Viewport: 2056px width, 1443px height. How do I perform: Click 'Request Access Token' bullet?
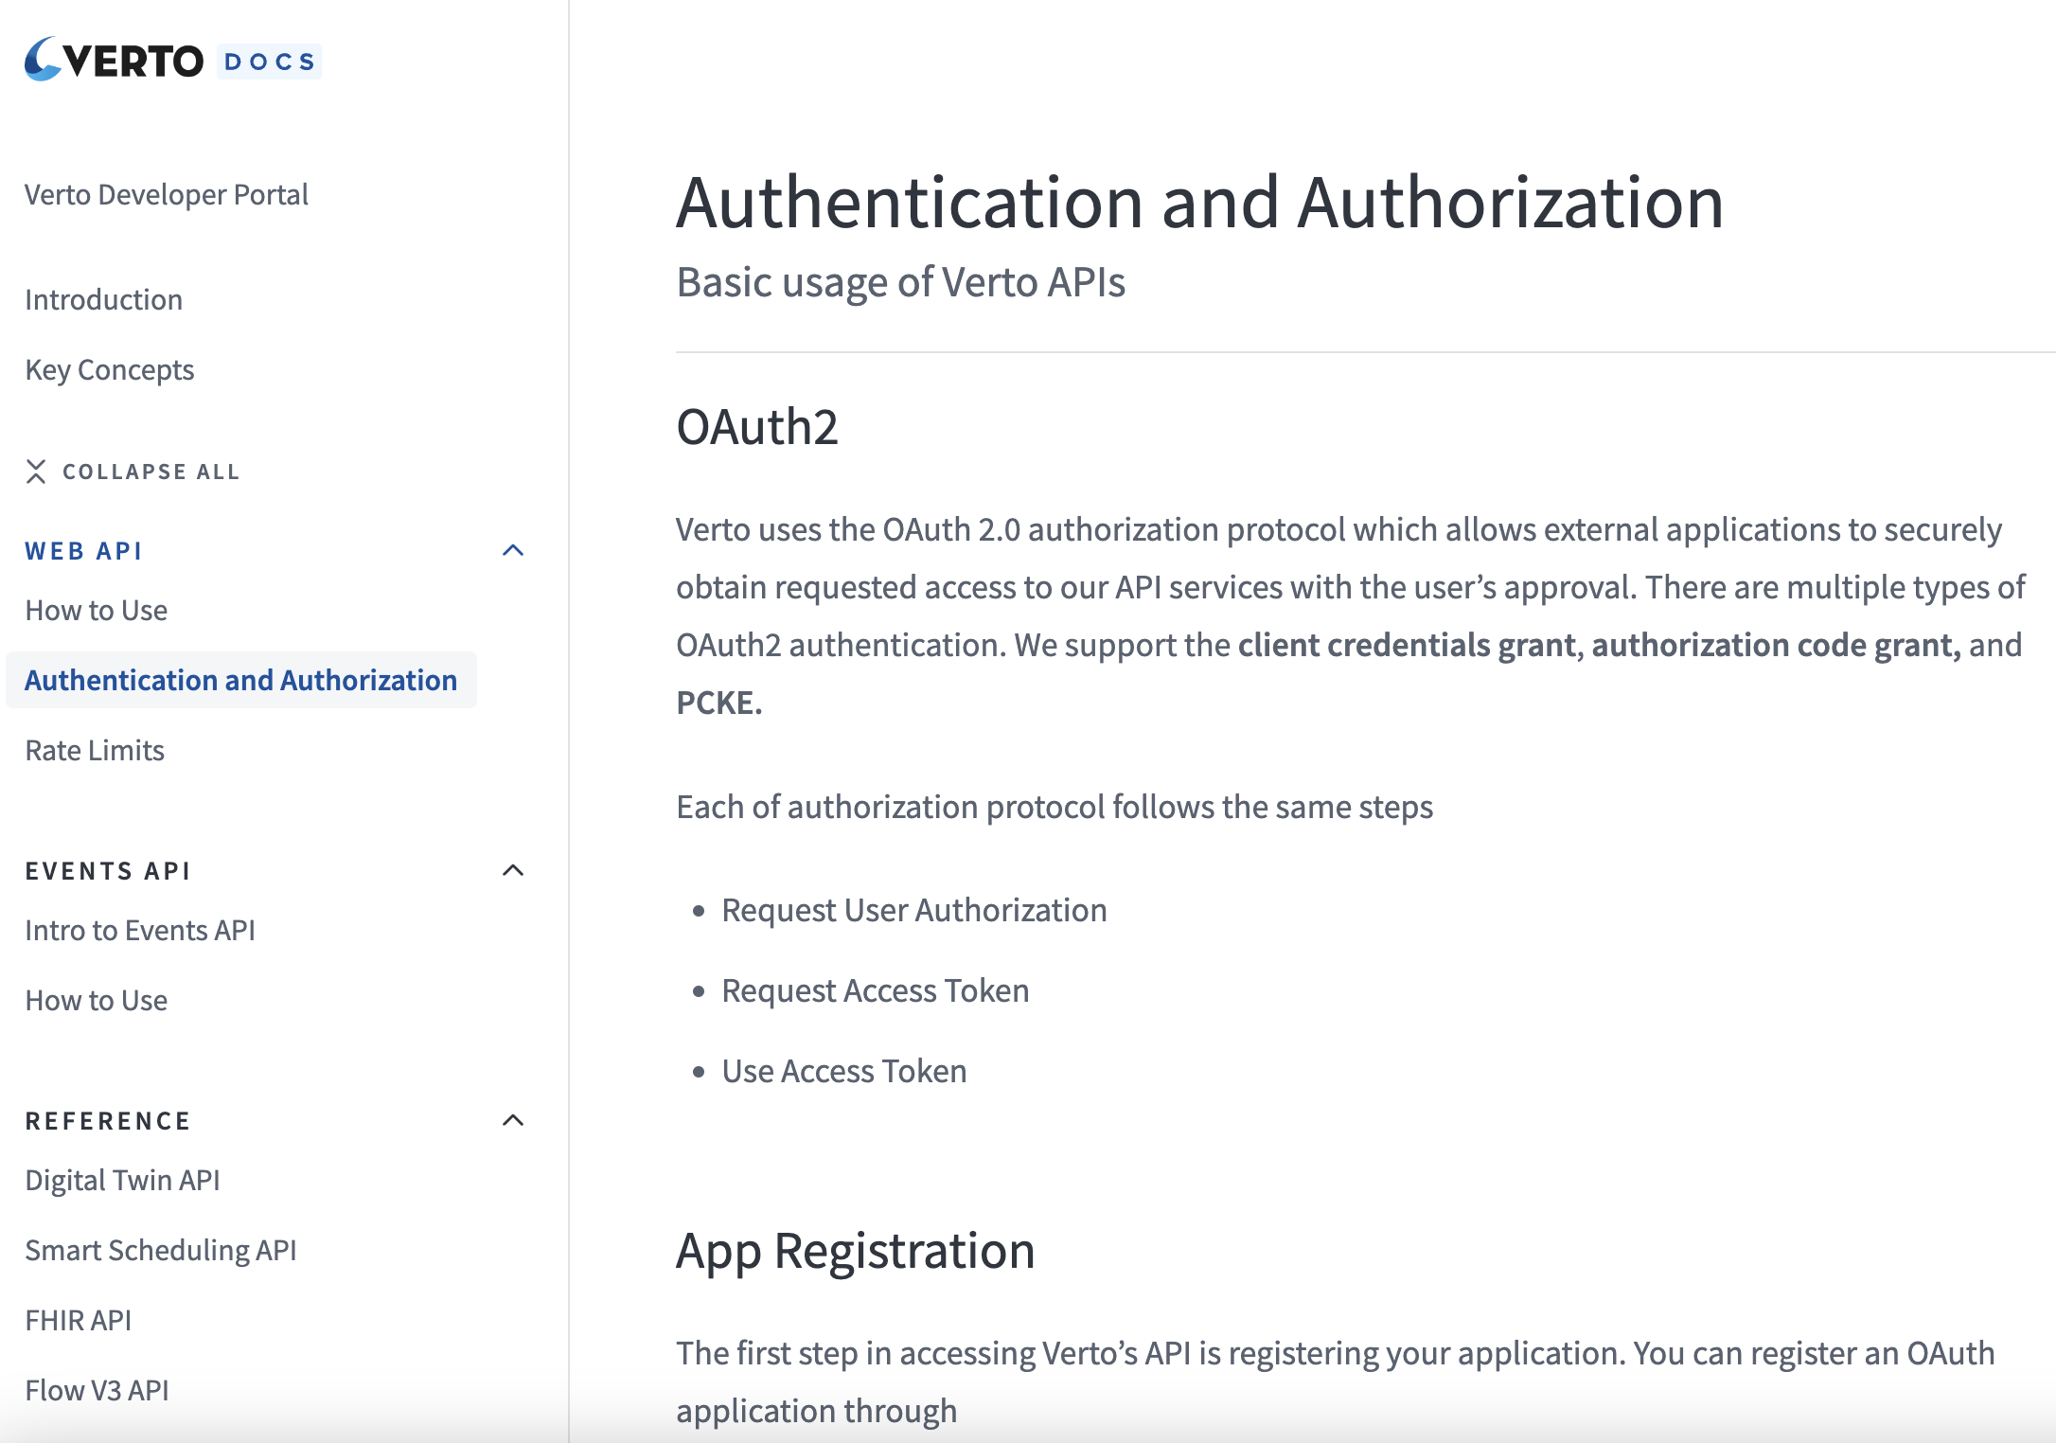click(876, 991)
